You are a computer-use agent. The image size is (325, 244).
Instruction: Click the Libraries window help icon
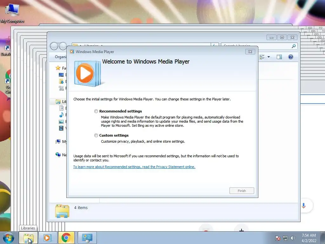(x=291, y=57)
